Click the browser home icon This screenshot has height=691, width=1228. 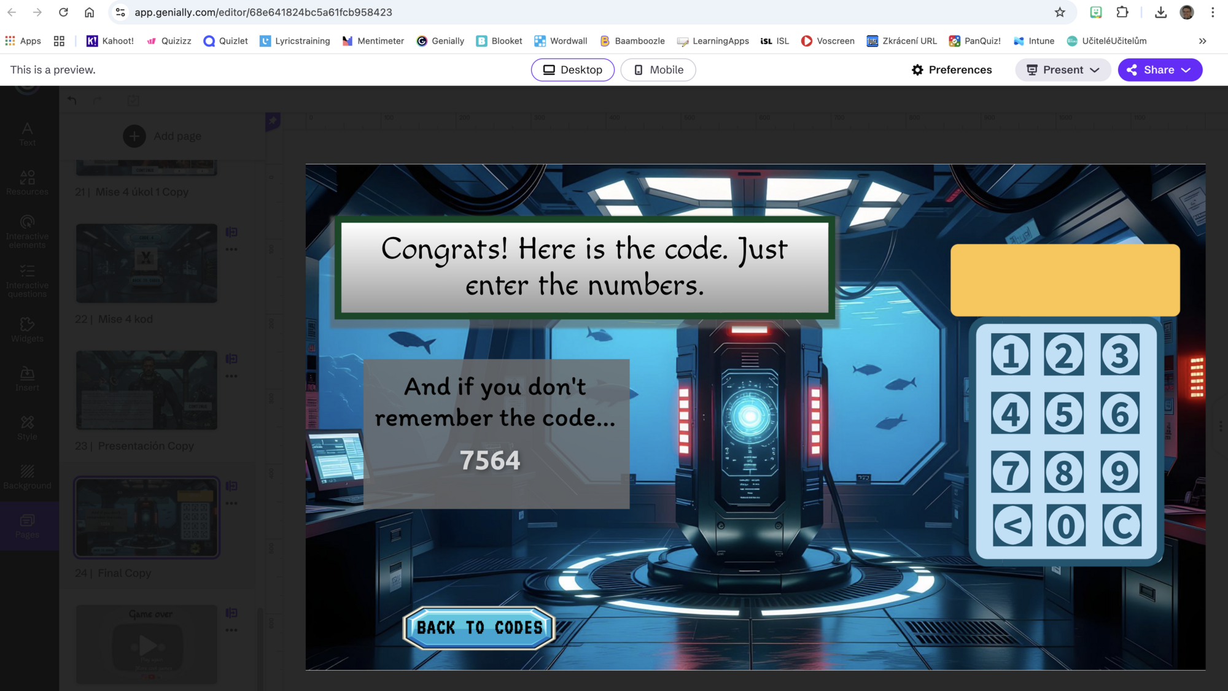[x=90, y=12]
